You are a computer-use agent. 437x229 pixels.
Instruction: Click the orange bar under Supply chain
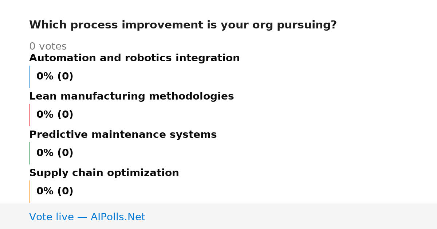pyautogui.click(x=29, y=191)
